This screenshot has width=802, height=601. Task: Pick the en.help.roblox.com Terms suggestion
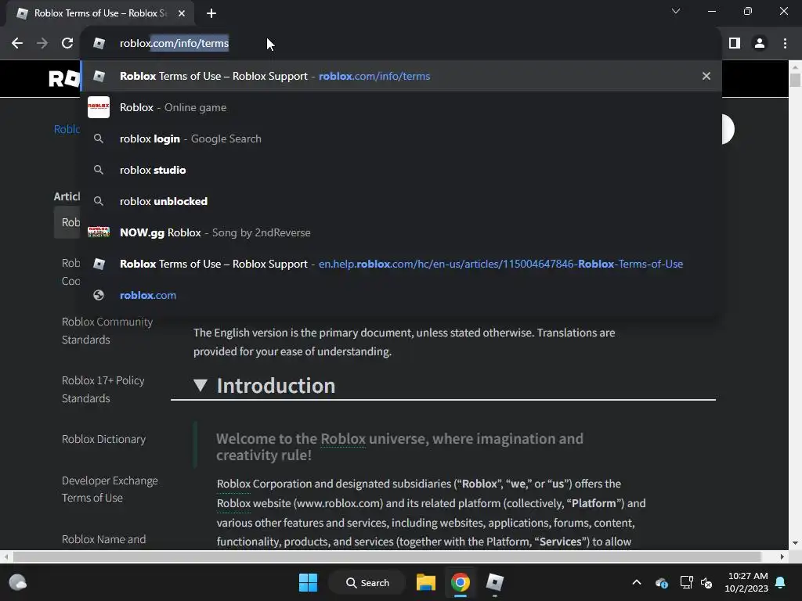tap(401, 264)
